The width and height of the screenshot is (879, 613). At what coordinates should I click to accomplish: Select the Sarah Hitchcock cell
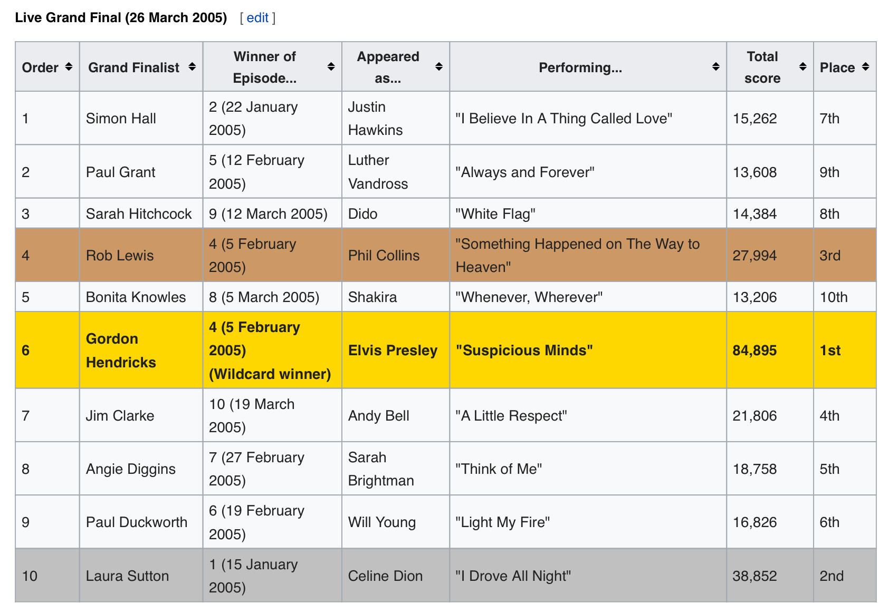click(x=141, y=213)
